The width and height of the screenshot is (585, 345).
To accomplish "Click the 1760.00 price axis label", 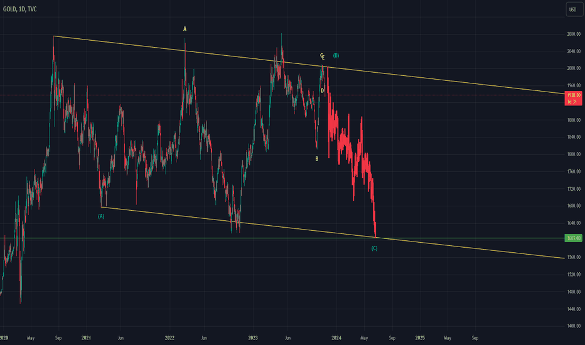I will point(574,172).
